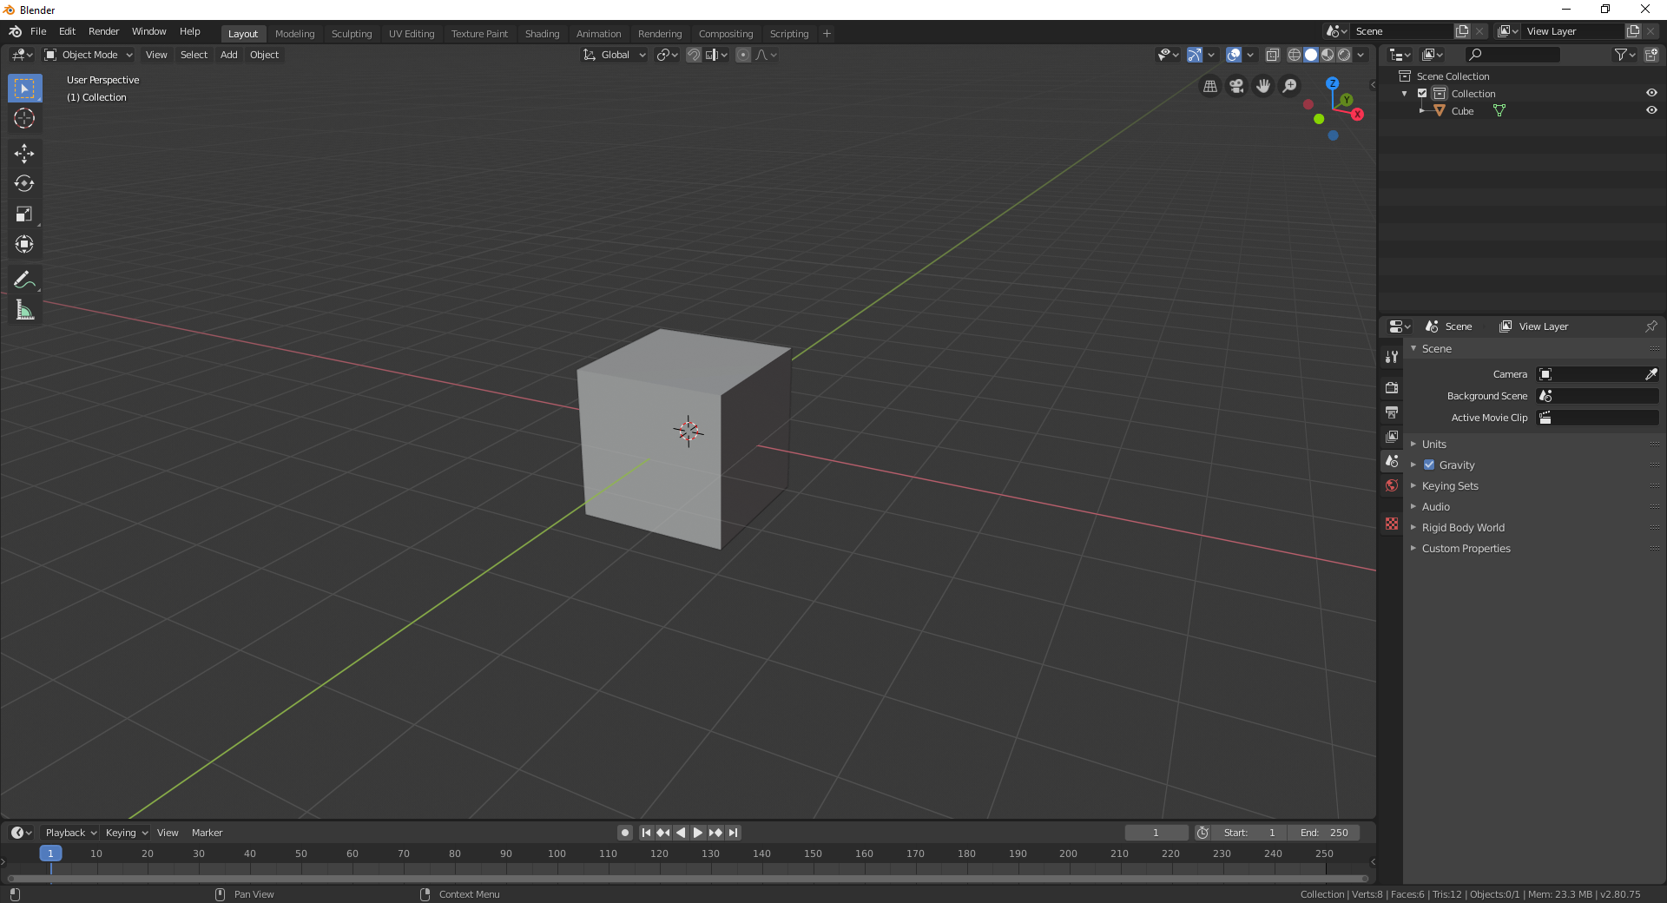Open the Keying dropdown

(127, 833)
